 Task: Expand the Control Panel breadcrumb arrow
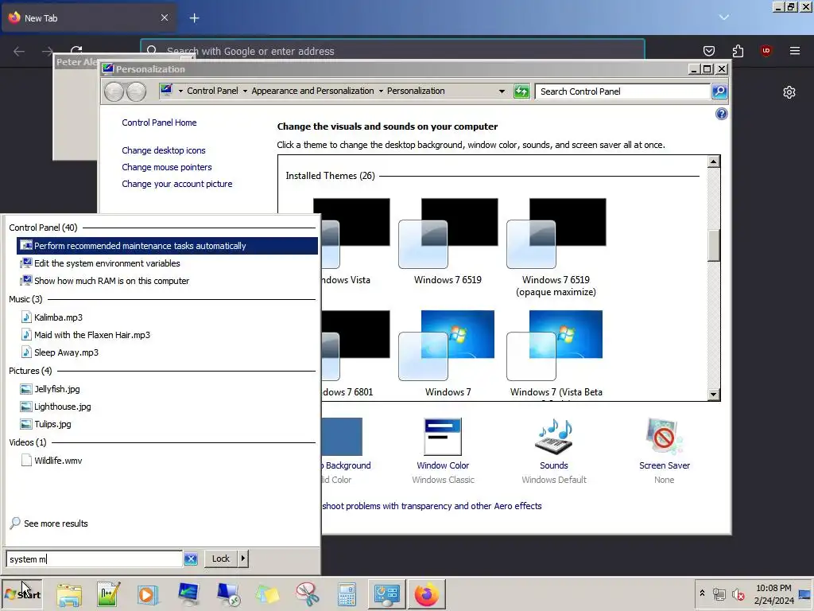245,91
